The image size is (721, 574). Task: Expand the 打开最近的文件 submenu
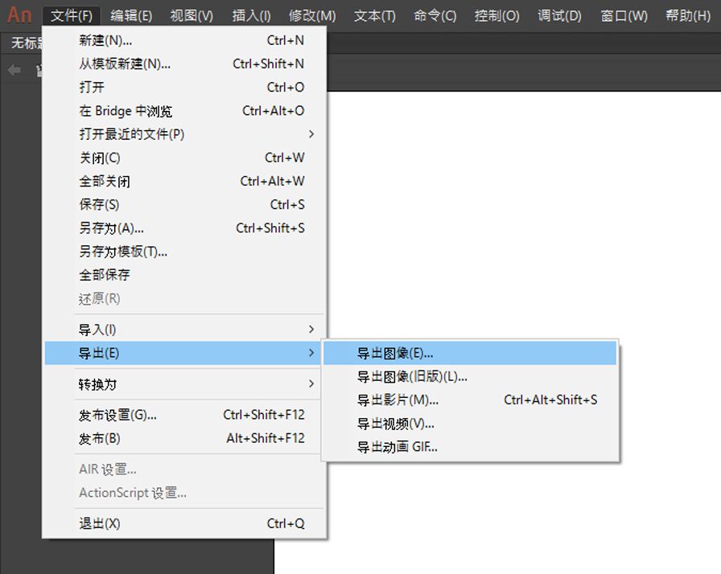coord(134,134)
